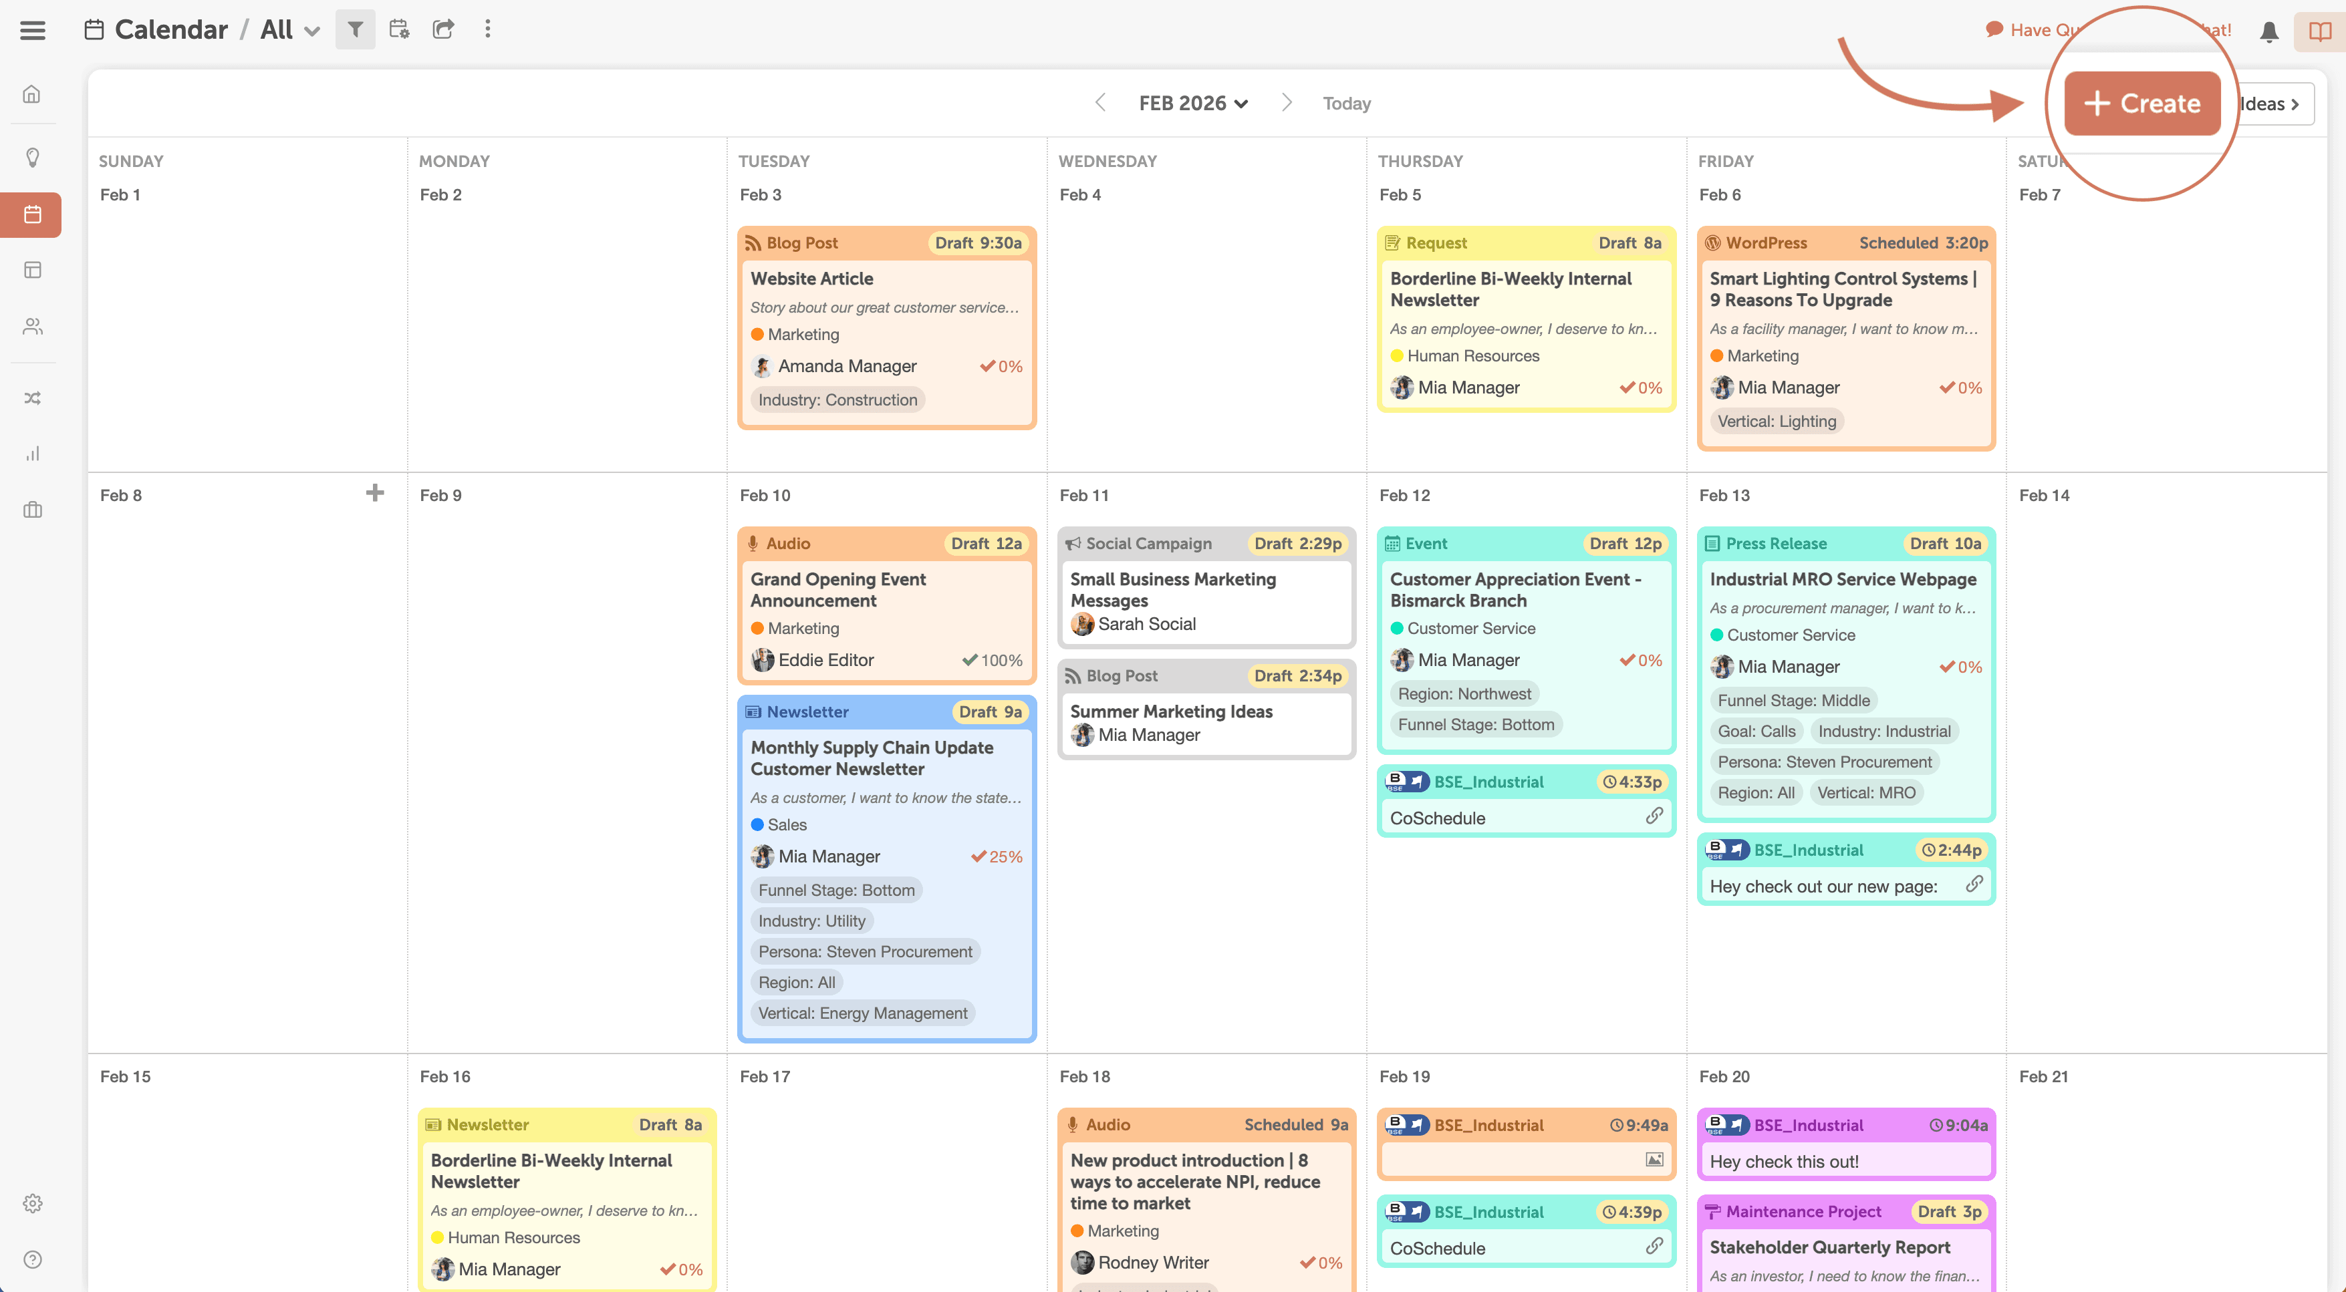Select the schedule calendar icon beside the filter
Viewport: 2346px width, 1292px height.
coord(399,29)
